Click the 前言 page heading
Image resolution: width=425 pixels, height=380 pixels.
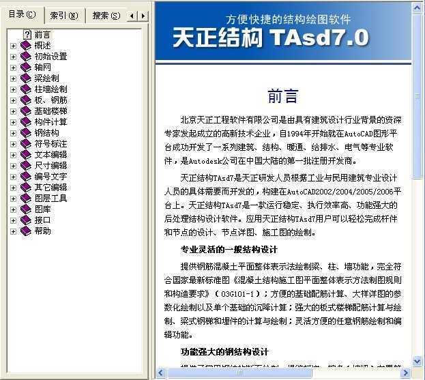pyautogui.click(x=283, y=96)
